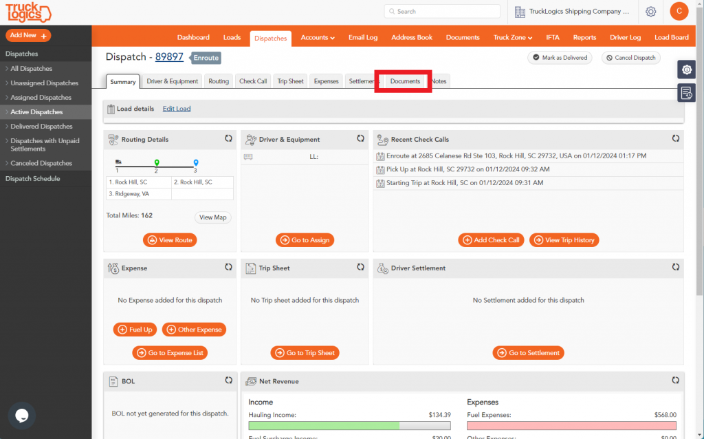Open the user profile avatar C
Image resolution: width=704 pixels, height=439 pixels.
coord(679,11)
